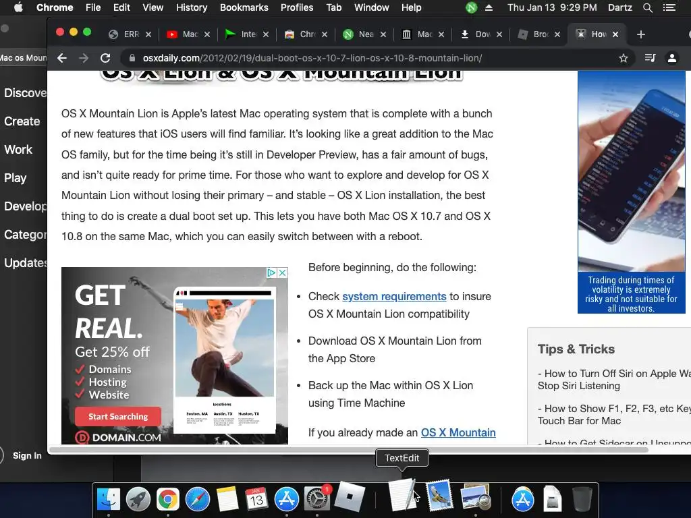Click the green N menu bar icon
691x518 pixels.
click(x=472, y=7)
